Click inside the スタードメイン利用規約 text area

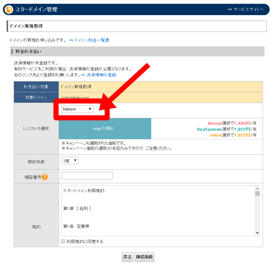[x=158, y=211]
